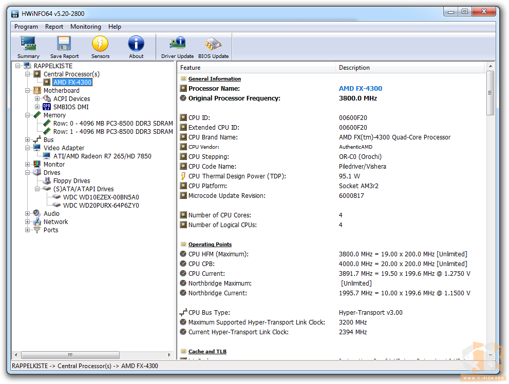This screenshot has width=509, height=384.
Task: Select the WDC WD20PURX-64P6ZY0 drive
Action: tap(101, 205)
